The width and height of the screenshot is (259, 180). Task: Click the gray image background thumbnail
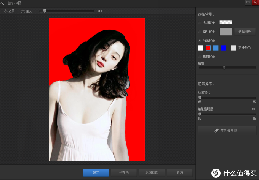(225, 32)
